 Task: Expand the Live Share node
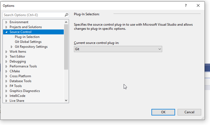(6, 101)
